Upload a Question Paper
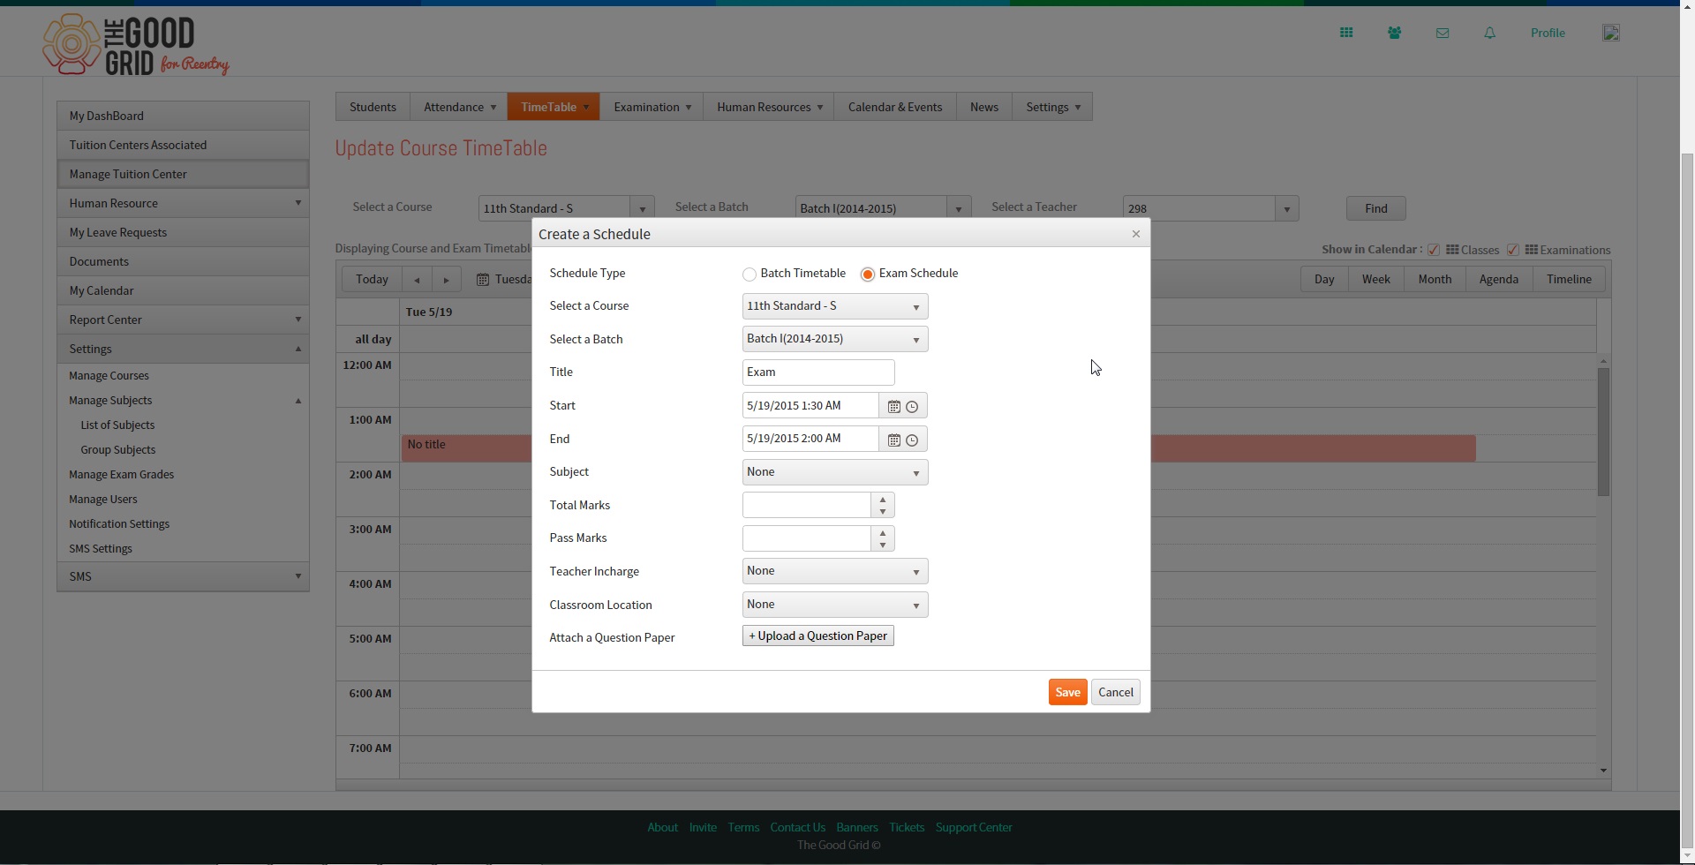The height and width of the screenshot is (865, 1695). tap(818, 636)
